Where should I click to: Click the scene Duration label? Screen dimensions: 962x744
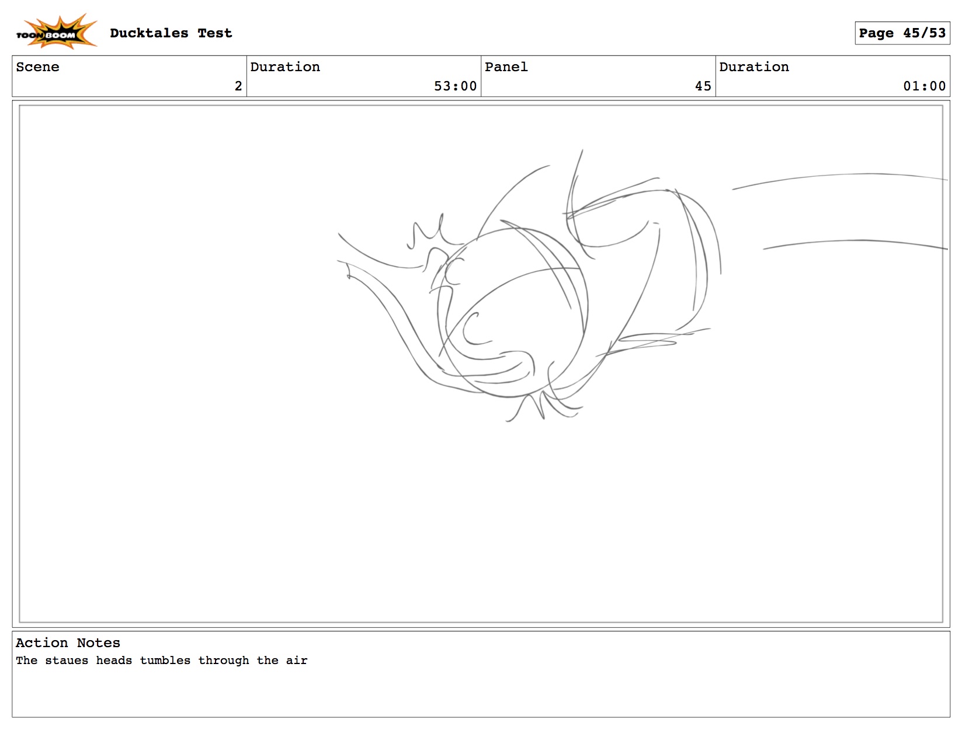click(x=285, y=67)
